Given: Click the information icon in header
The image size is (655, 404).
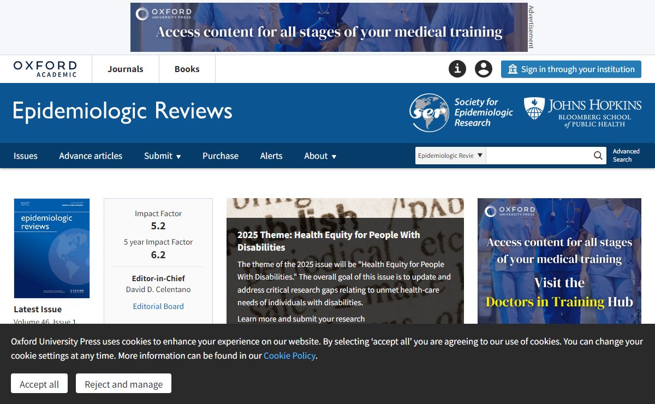Looking at the screenshot, I should coord(457,69).
